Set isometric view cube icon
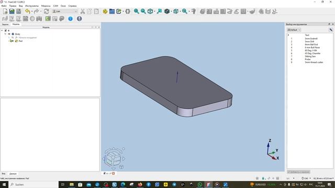This screenshot has width=335, height=188. coord(150,11)
